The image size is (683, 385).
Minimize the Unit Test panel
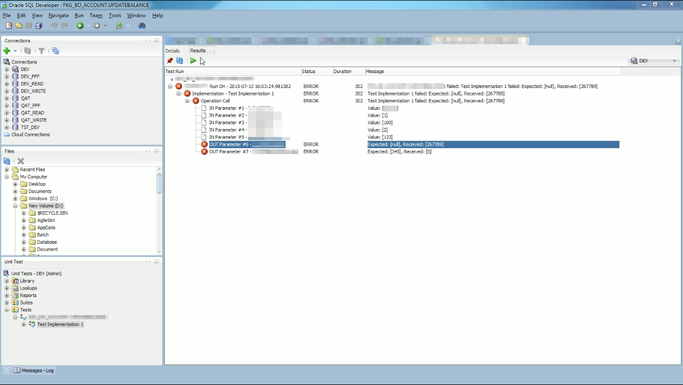(156, 262)
